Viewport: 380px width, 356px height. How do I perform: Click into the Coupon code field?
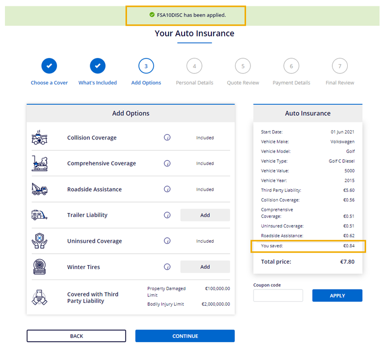click(278, 295)
